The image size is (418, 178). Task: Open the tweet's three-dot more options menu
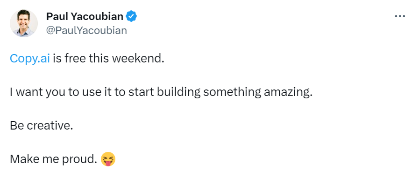click(400, 16)
